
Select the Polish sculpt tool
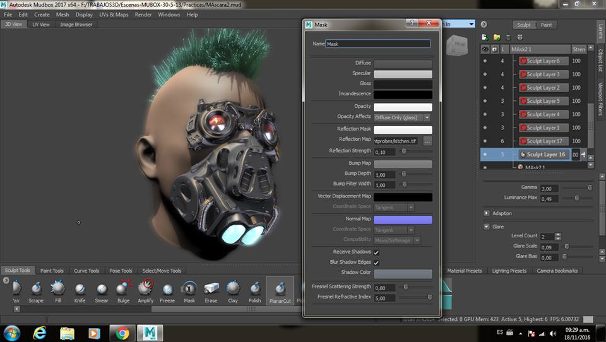[254, 292]
